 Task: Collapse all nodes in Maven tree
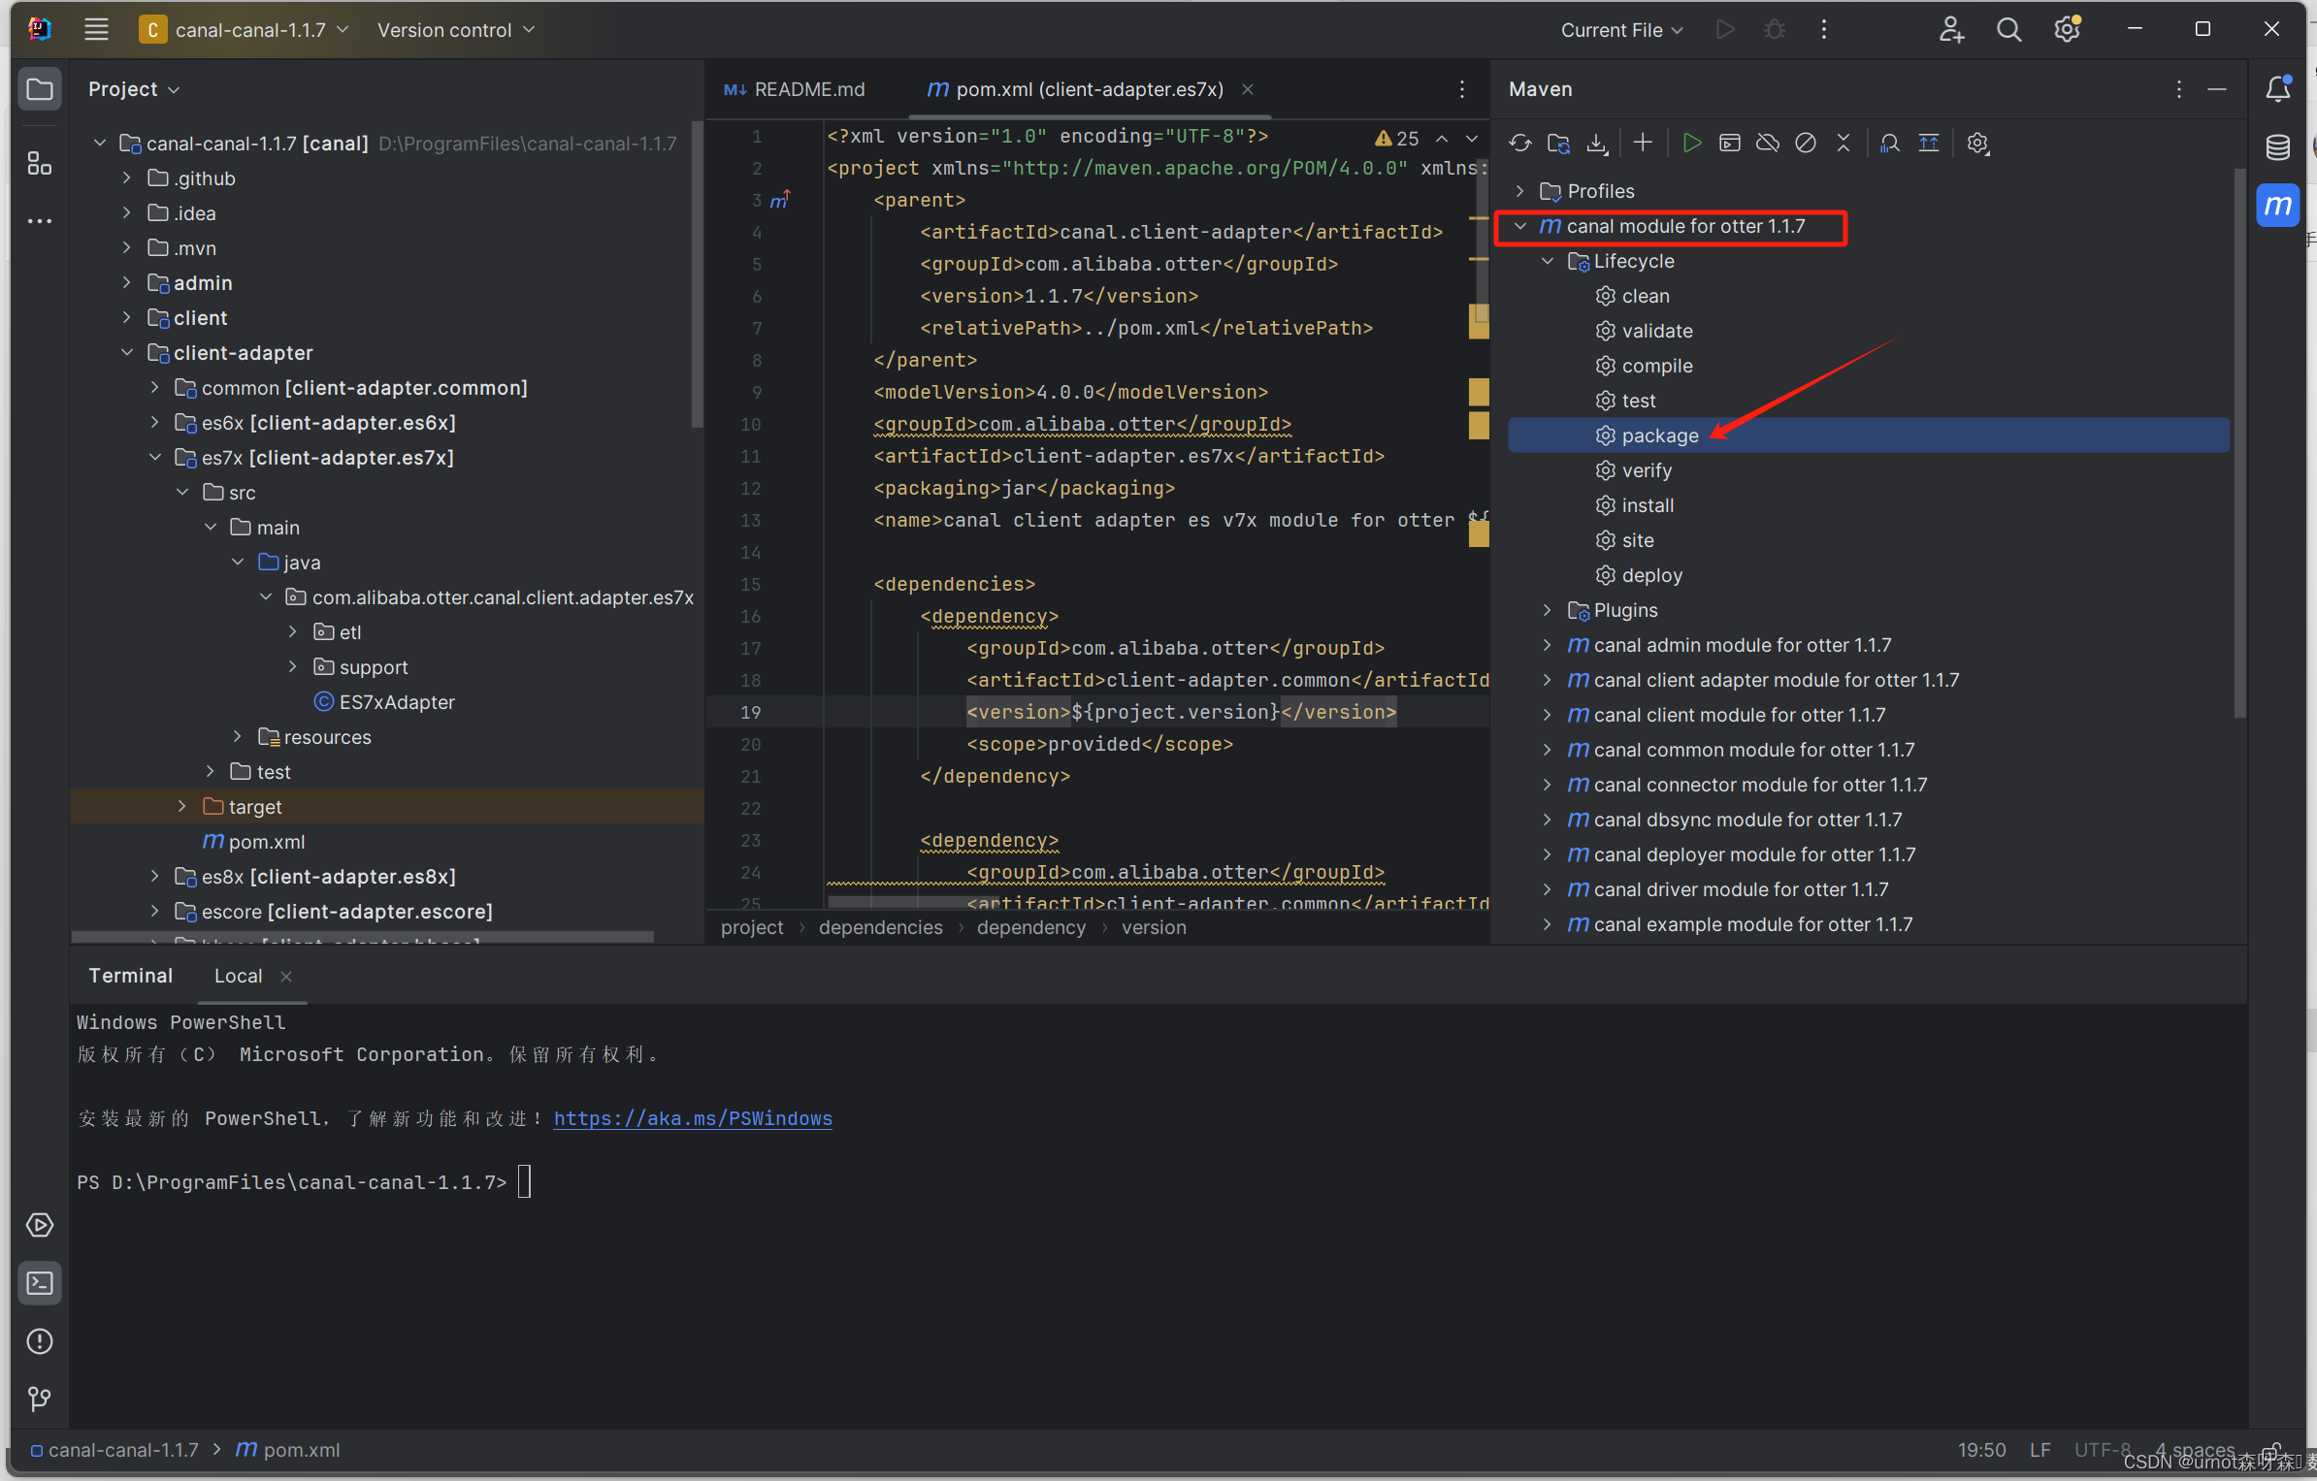(1844, 144)
